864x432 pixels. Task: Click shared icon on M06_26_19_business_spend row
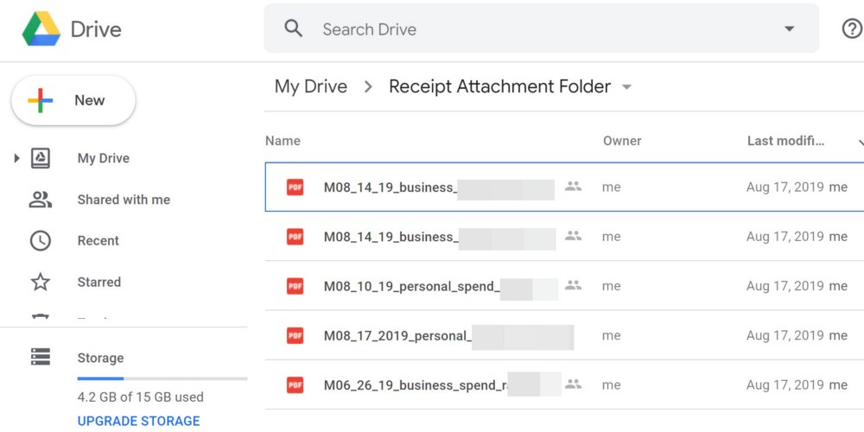pyautogui.click(x=573, y=384)
